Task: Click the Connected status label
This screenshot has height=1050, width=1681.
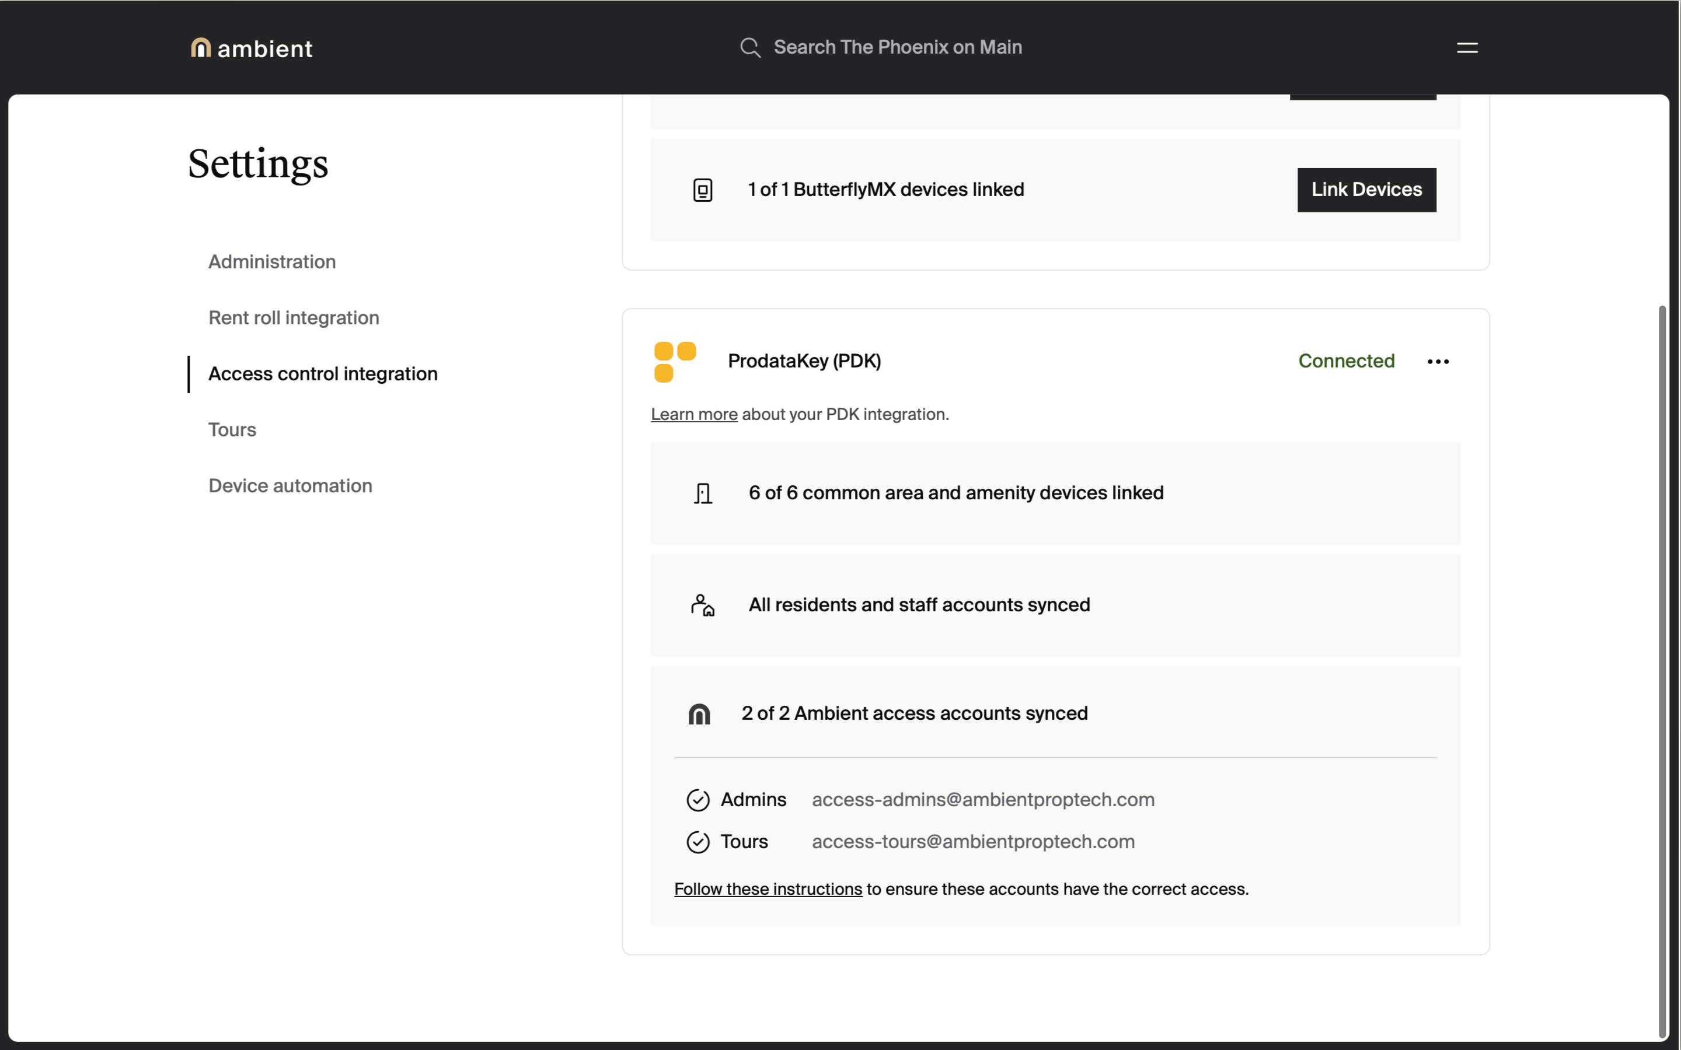Action: point(1346,361)
